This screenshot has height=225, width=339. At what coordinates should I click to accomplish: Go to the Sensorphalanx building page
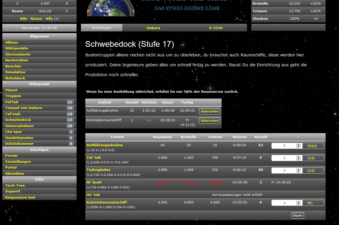coord(19,126)
